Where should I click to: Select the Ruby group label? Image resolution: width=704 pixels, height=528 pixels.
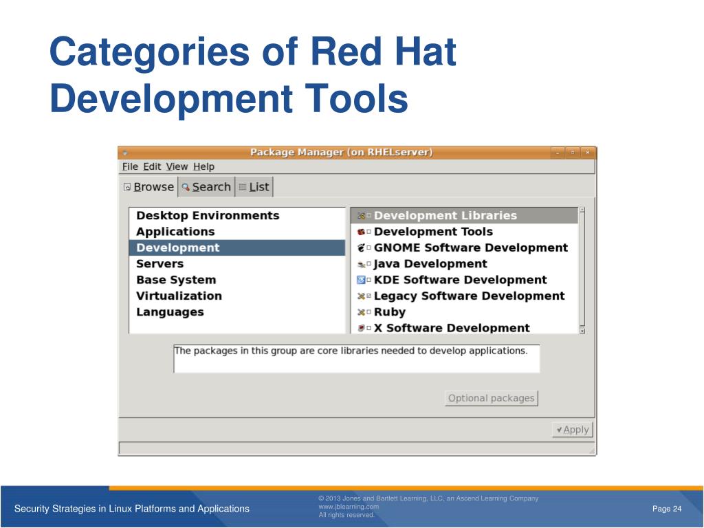390,312
